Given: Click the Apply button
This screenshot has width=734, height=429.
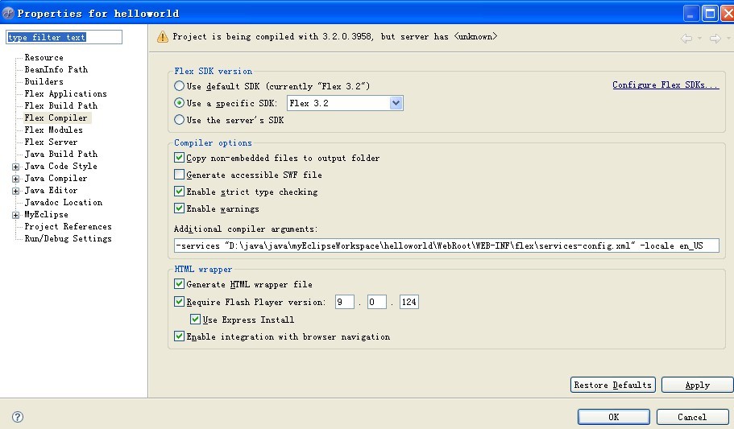Looking at the screenshot, I should 698,385.
